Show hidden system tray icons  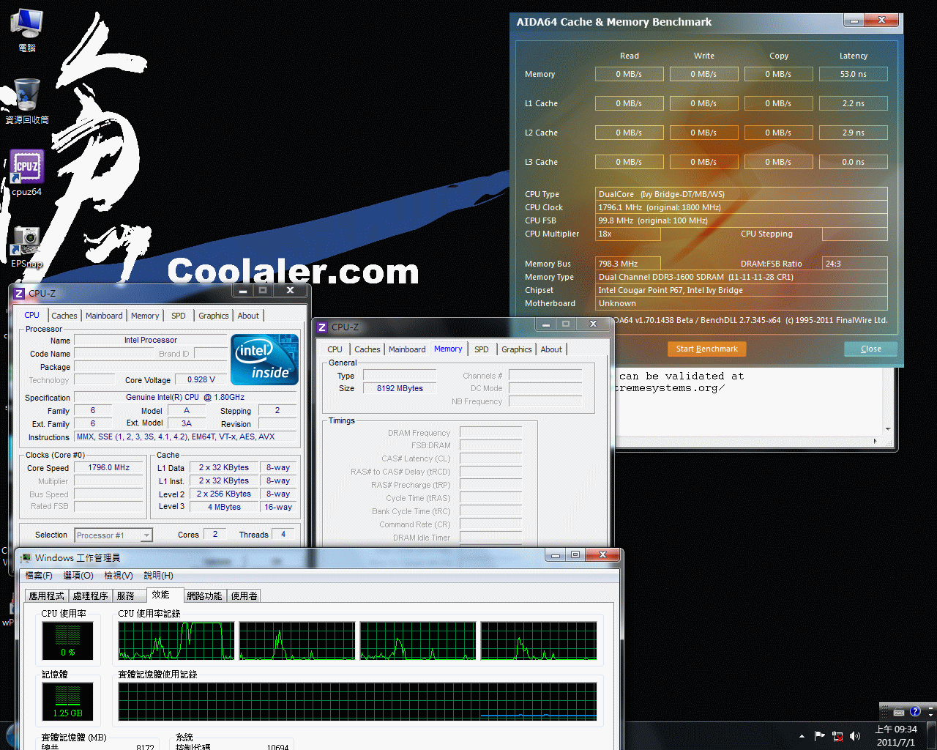(x=802, y=736)
